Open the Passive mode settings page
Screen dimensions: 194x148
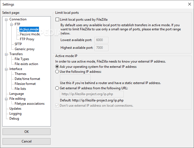click(30, 34)
